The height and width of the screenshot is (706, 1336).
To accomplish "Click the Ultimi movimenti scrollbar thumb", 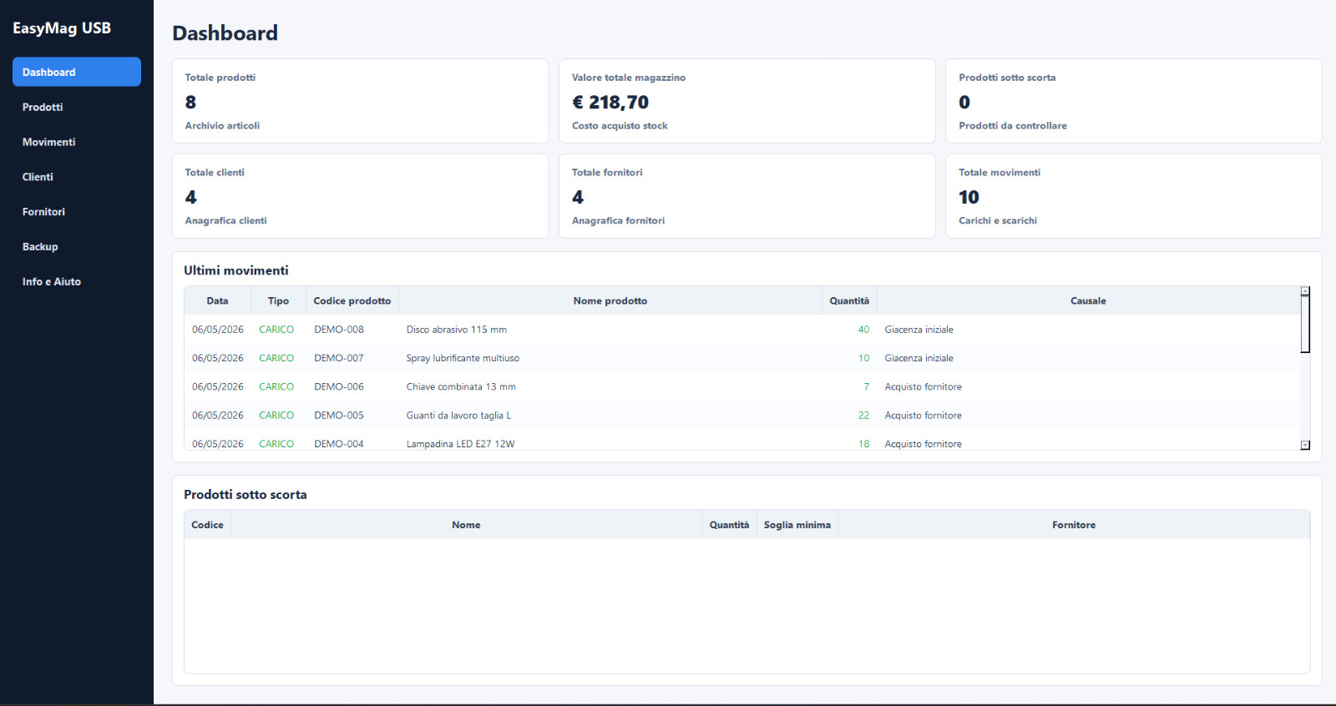I will [1305, 324].
